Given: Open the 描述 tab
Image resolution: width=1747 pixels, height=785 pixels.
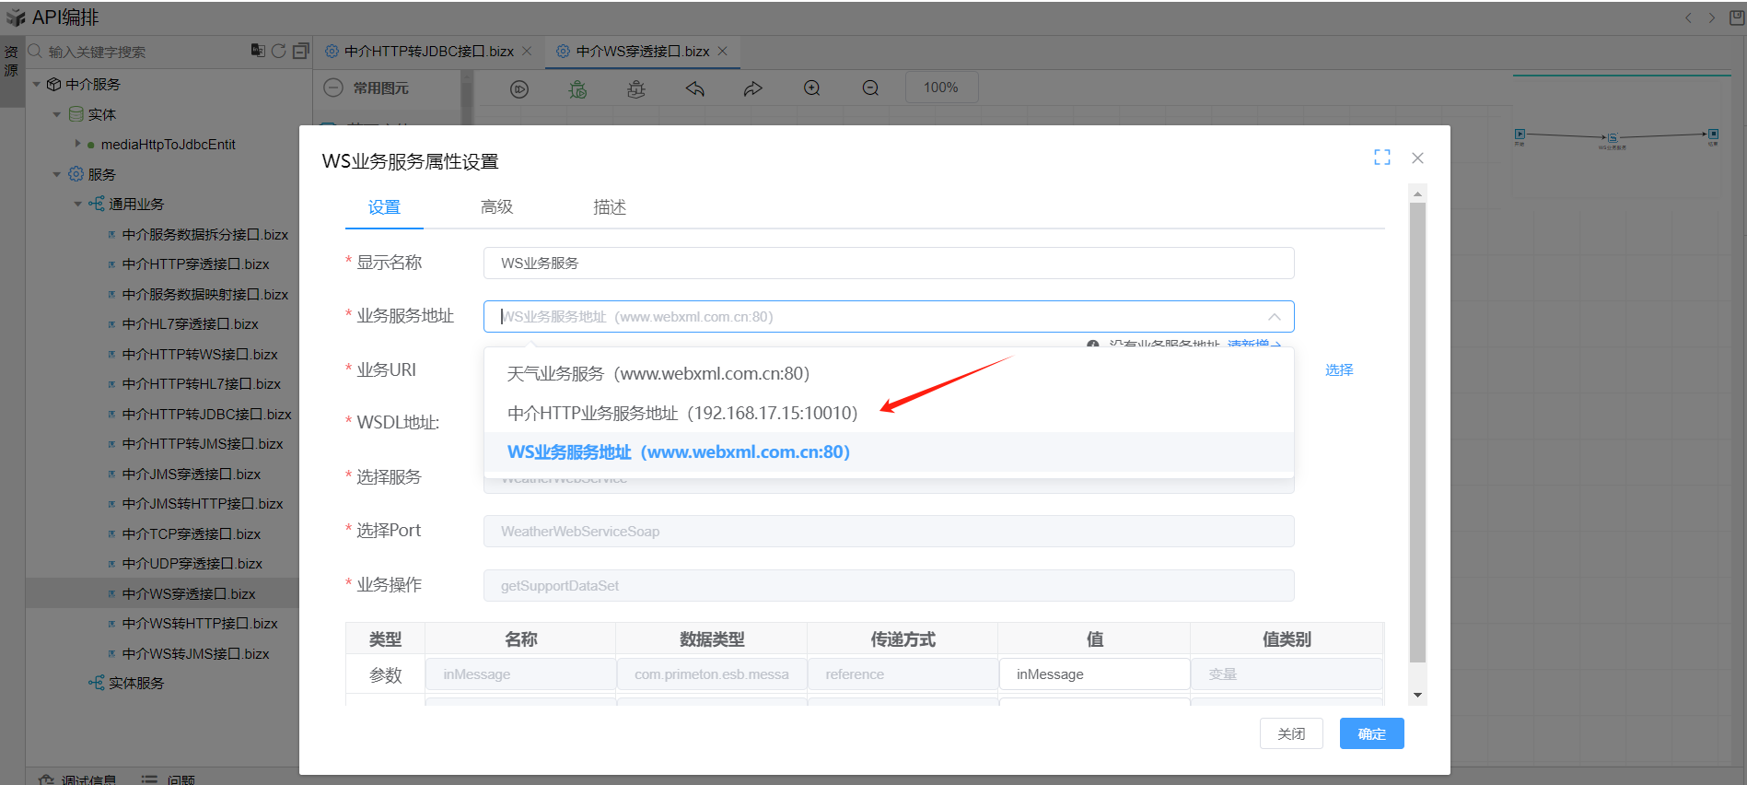Looking at the screenshot, I should [609, 207].
